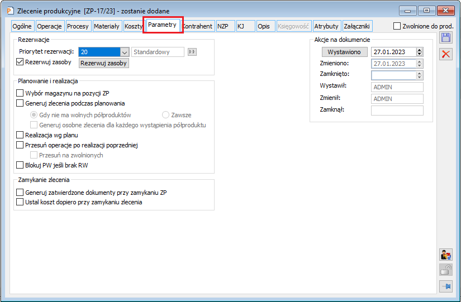Tick the Zwolnione do prod. checkbox
Screen dimensions: 461x302
(x=397, y=26)
